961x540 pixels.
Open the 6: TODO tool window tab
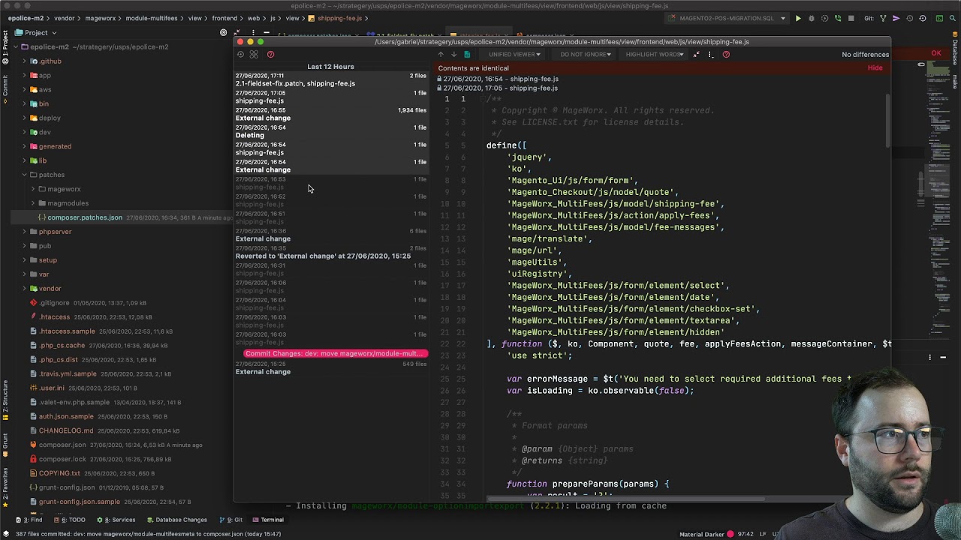pos(68,520)
